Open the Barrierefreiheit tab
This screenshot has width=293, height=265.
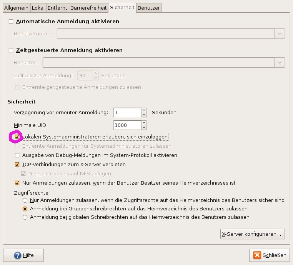pyautogui.click(x=88, y=7)
